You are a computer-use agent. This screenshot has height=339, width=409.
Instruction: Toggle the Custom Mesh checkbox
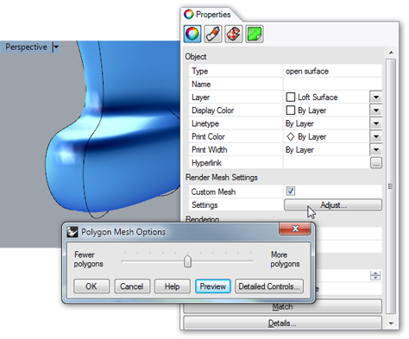291,191
